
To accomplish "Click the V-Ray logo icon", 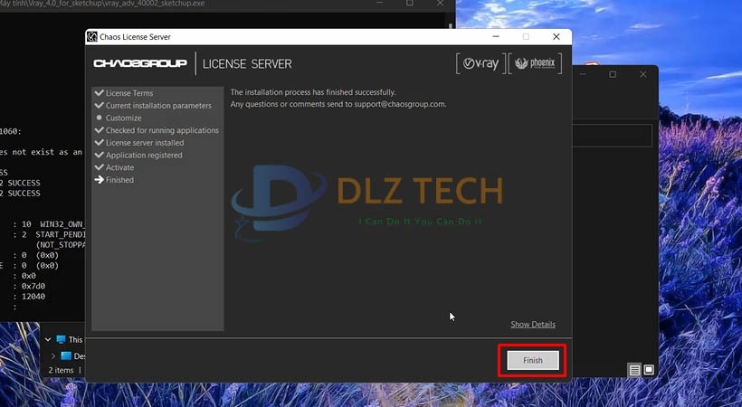I will click(x=480, y=63).
